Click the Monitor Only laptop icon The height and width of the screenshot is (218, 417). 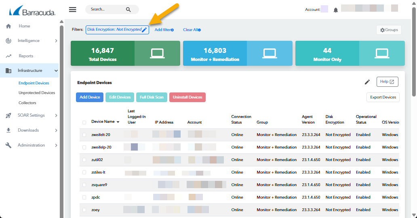[x=381, y=53]
